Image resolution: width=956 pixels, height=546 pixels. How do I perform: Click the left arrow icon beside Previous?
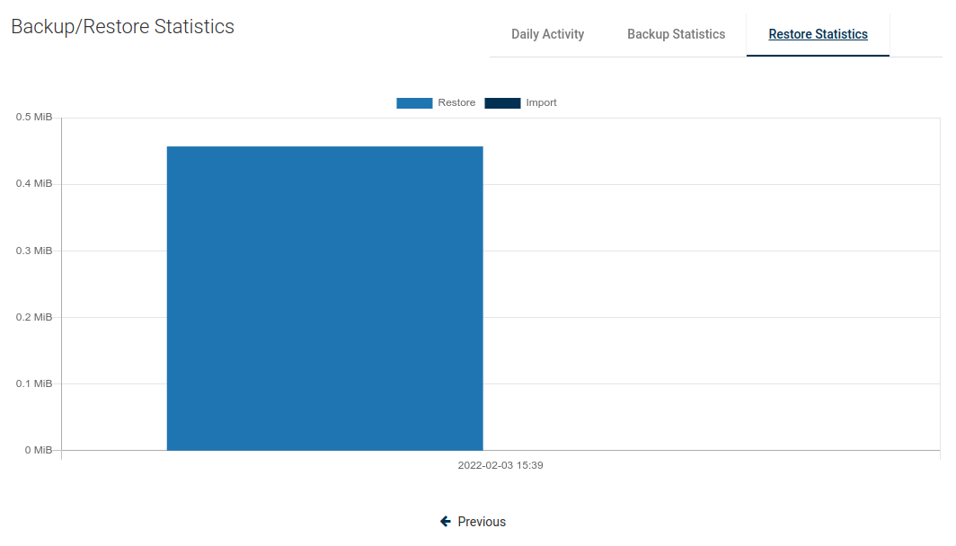446,522
